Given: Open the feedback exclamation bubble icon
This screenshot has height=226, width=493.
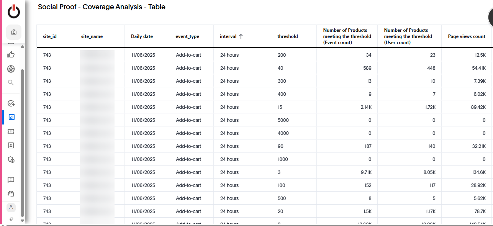Looking at the screenshot, I should pos(11,180).
